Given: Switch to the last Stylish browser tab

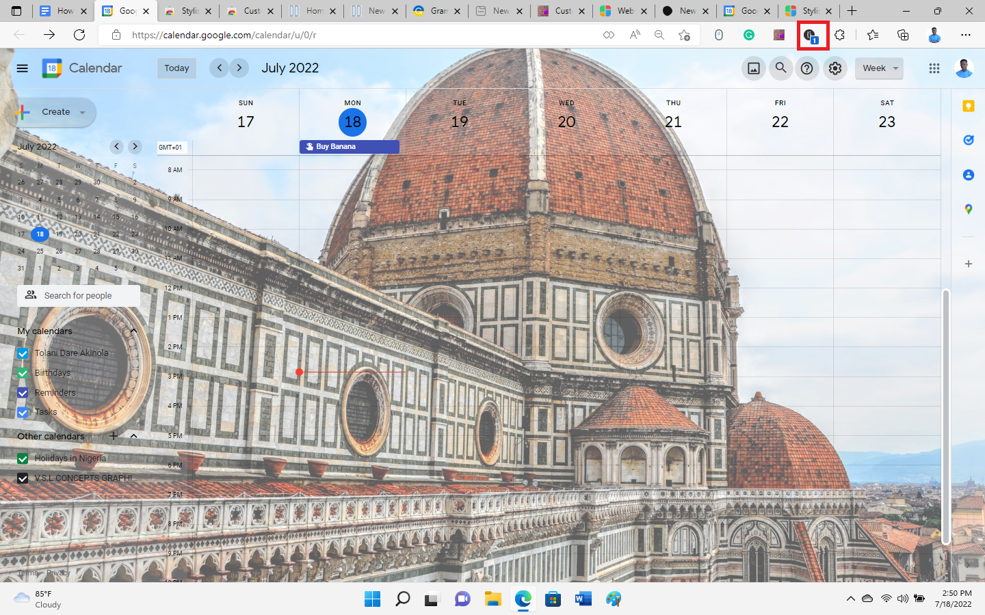Looking at the screenshot, I should pyautogui.click(x=809, y=11).
